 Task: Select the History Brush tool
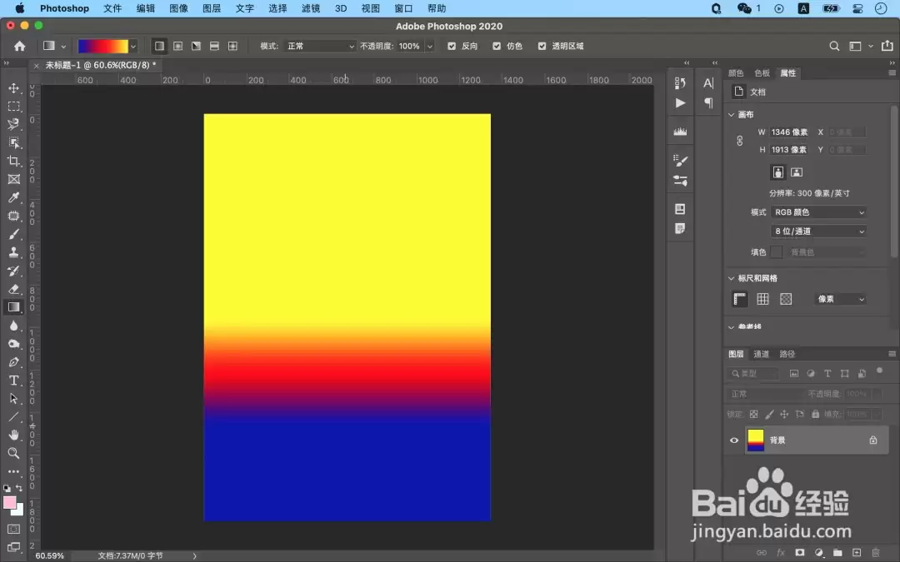pyautogui.click(x=14, y=271)
